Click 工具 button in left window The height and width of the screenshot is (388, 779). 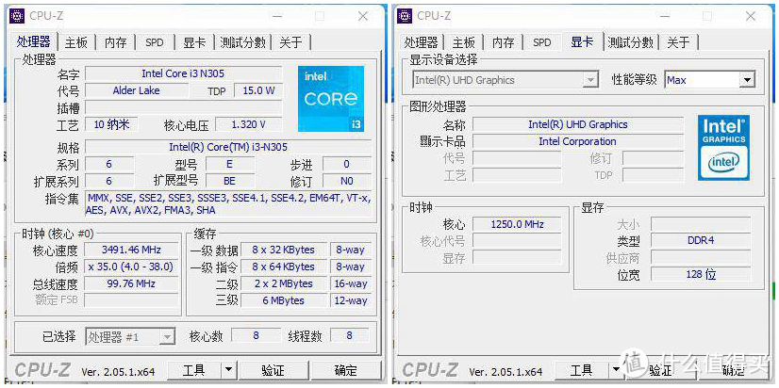coord(193,370)
